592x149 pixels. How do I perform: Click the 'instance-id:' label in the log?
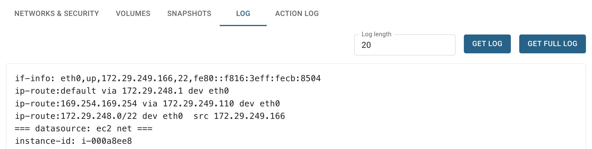(x=45, y=141)
